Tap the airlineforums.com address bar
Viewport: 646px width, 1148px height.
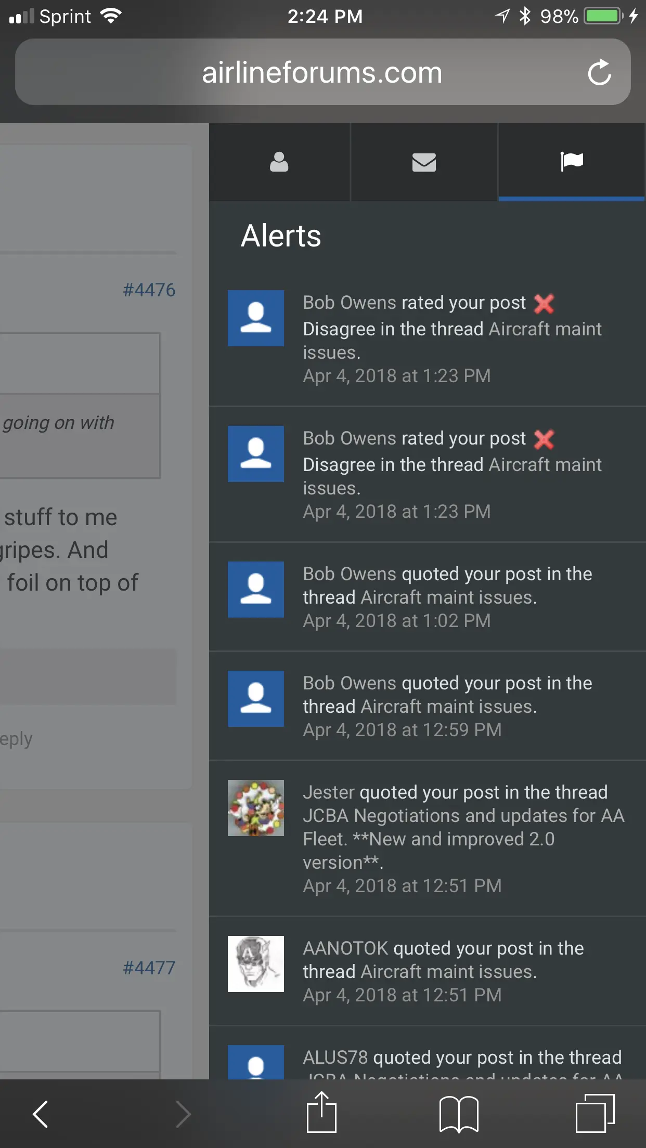coord(322,72)
